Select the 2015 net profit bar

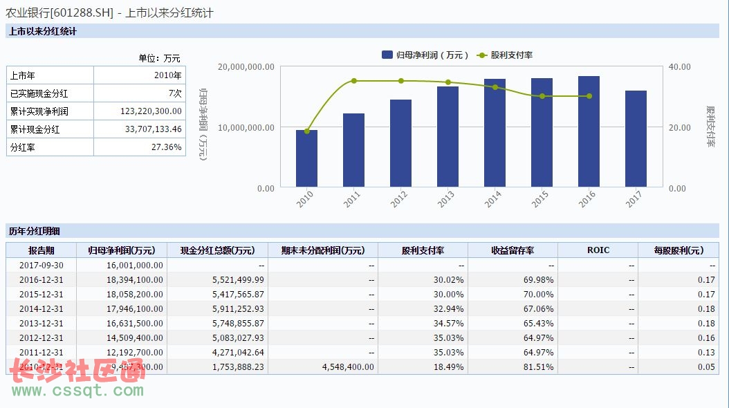click(542, 133)
